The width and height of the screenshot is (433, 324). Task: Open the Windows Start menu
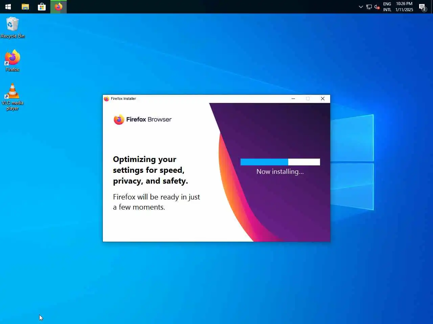(x=8, y=7)
